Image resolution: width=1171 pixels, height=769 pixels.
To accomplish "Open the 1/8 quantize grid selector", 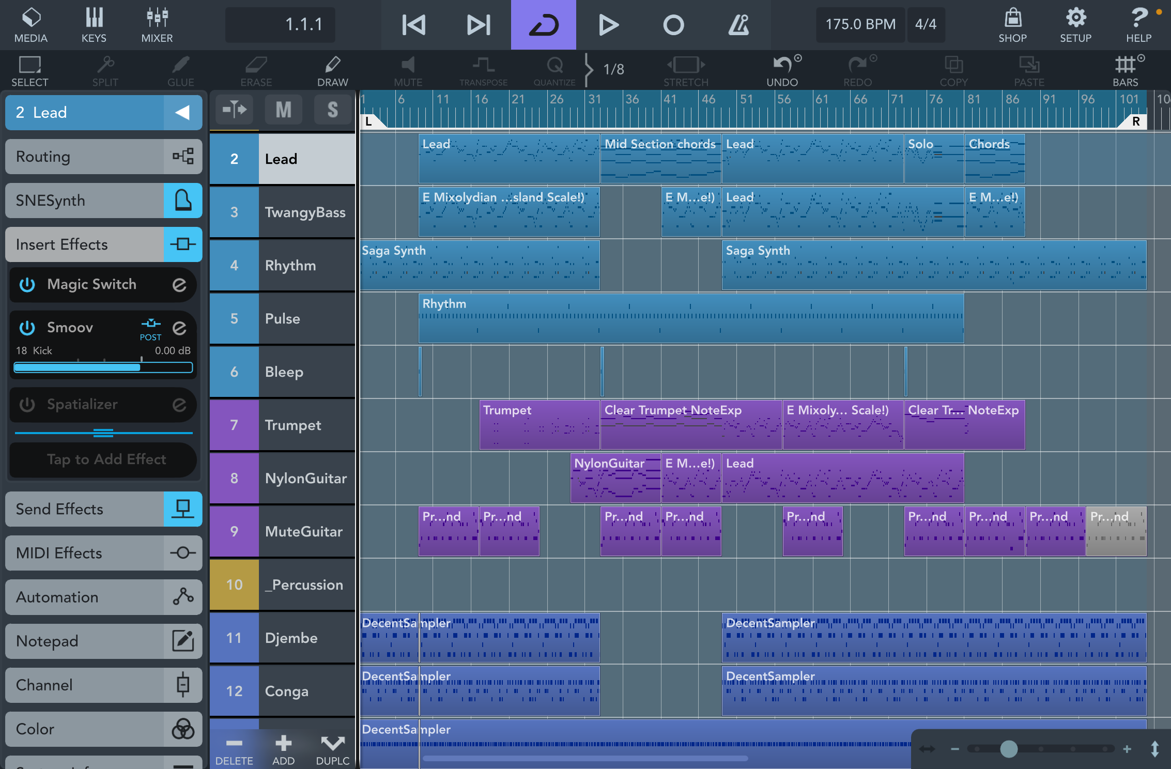I will (613, 69).
